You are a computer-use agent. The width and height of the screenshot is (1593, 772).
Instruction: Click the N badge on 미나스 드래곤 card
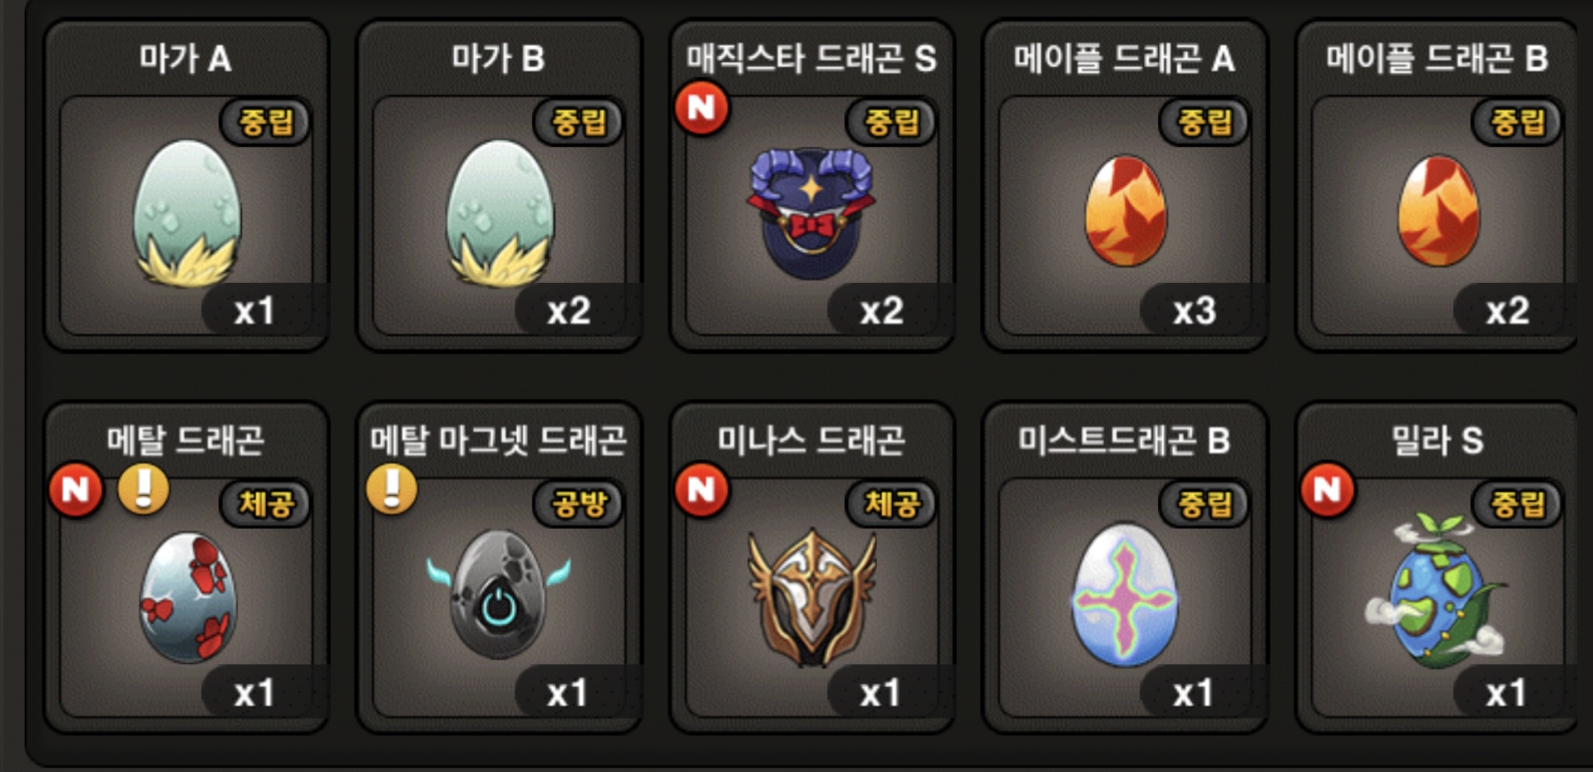pyautogui.click(x=702, y=489)
